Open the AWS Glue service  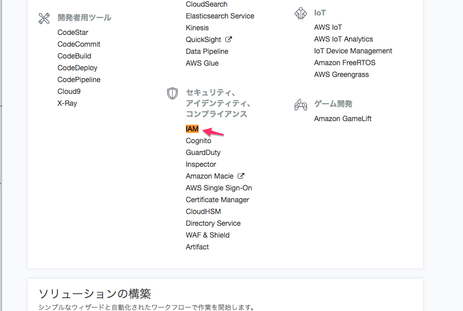(x=202, y=63)
